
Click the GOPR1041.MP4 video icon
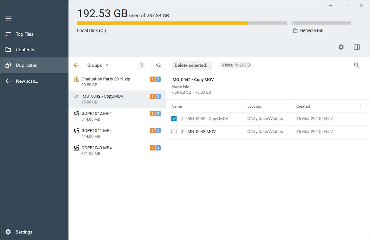coord(76,131)
